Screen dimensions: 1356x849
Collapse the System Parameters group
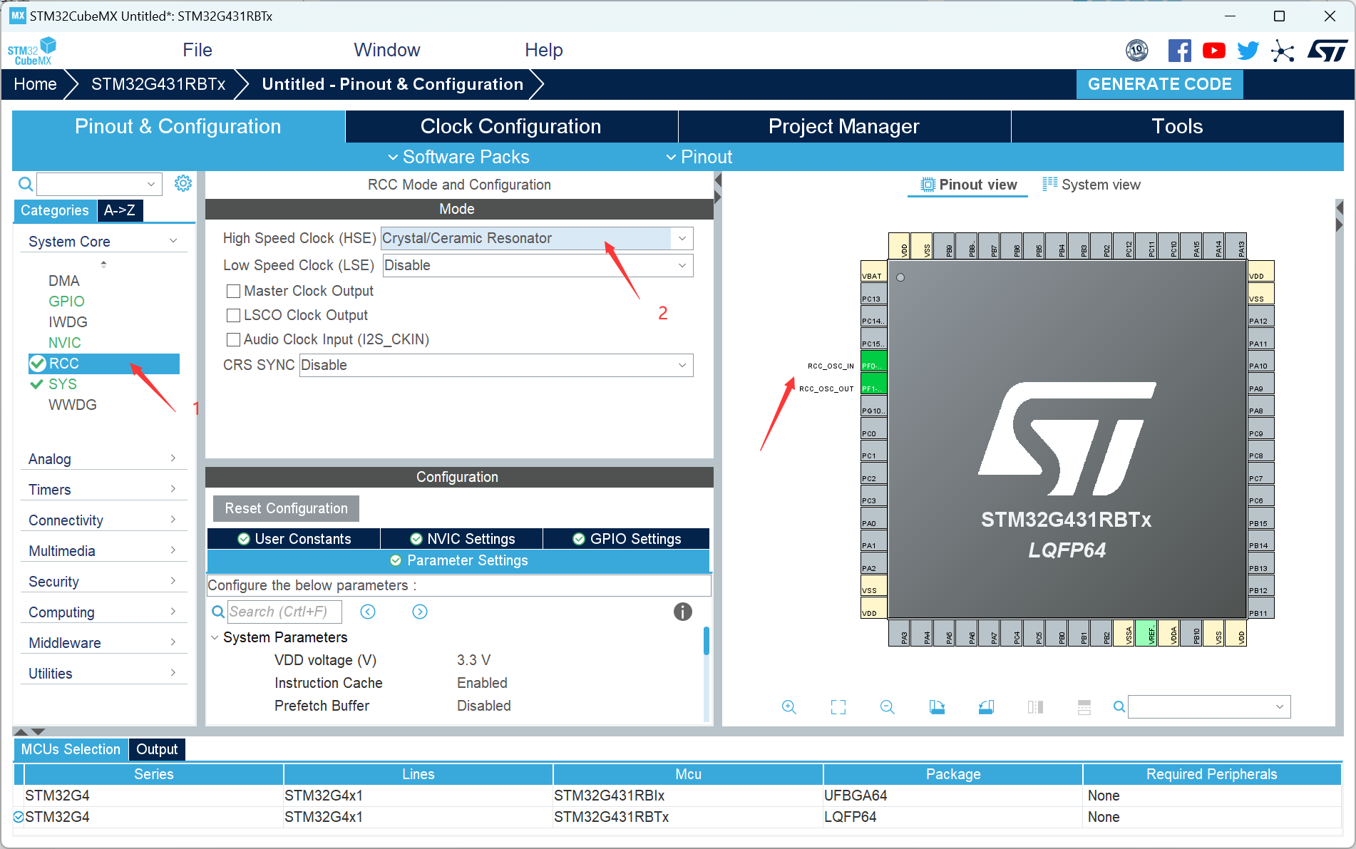(215, 637)
